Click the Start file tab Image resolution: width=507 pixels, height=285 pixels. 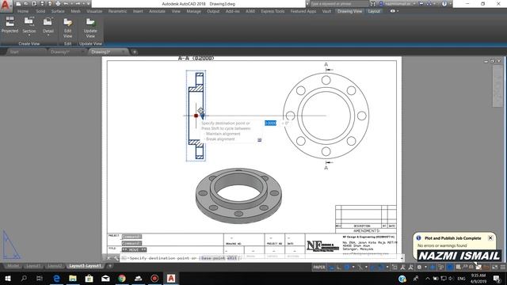click(x=14, y=51)
